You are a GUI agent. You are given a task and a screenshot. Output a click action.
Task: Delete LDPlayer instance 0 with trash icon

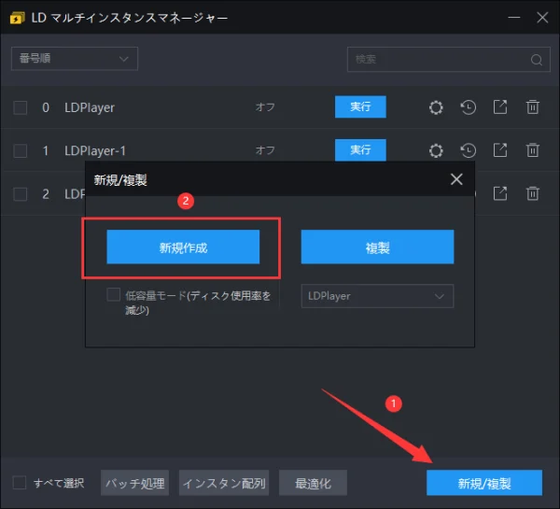click(533, 106)
